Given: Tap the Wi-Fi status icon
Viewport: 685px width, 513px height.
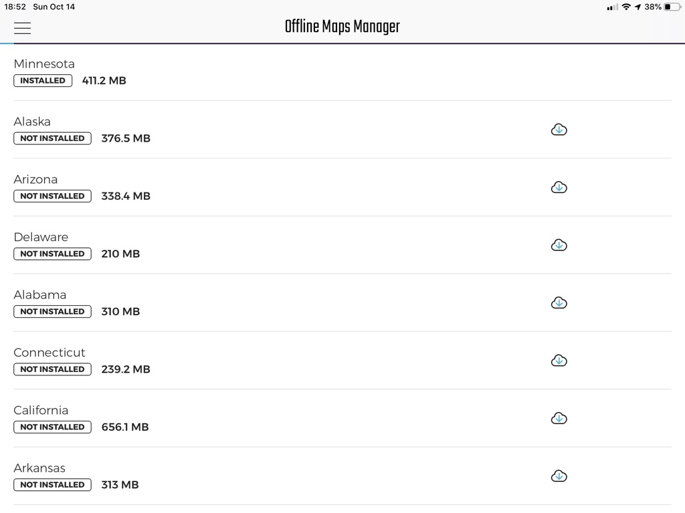Looking at the screenshot, I should (x=626, y=7).
